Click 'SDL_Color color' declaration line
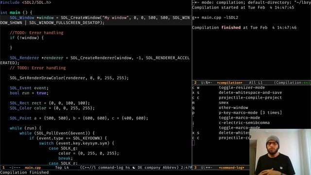311x175 pixels. click(x=52, y=108)
